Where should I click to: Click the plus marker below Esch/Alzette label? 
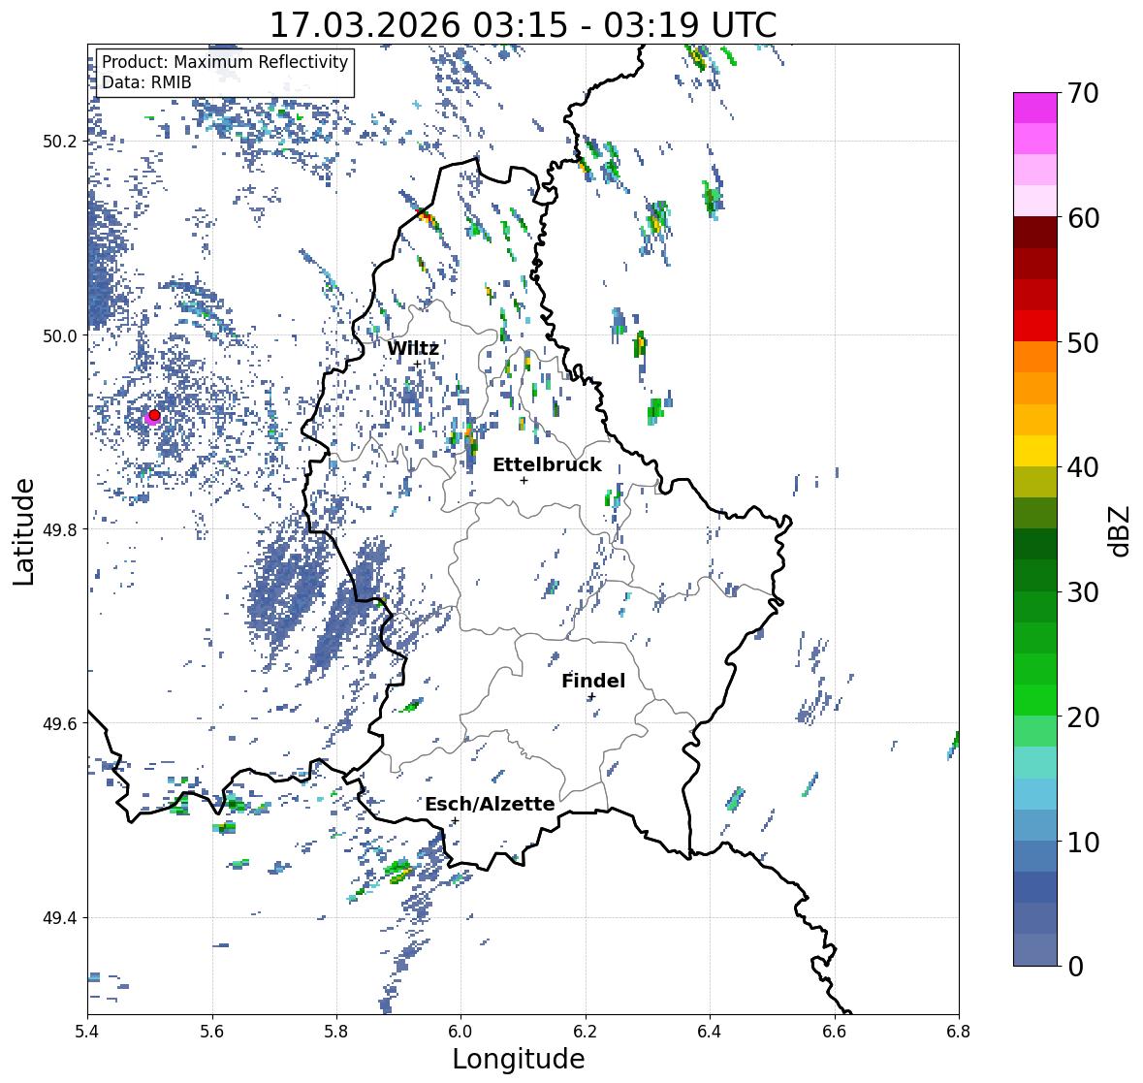click(455, 820)
